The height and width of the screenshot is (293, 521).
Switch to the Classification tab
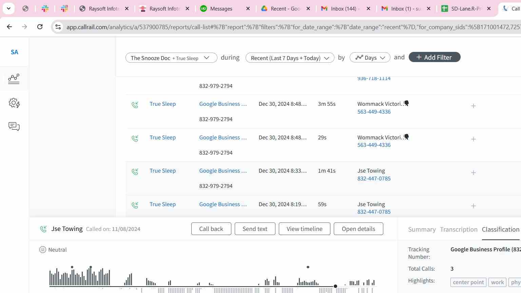501,230
